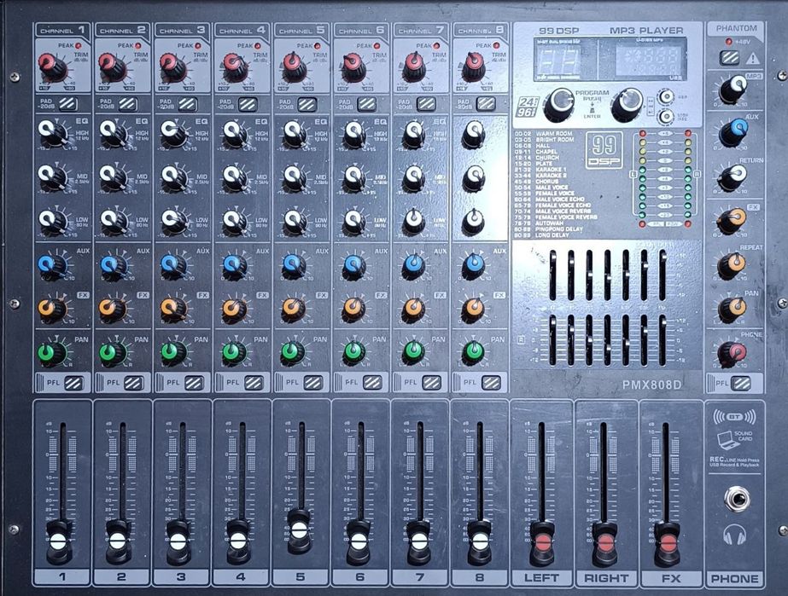Click the R marker on the level meter

tap(697, 174)
